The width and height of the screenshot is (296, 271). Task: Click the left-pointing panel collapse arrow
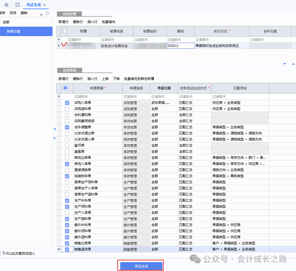click(55, 129)
